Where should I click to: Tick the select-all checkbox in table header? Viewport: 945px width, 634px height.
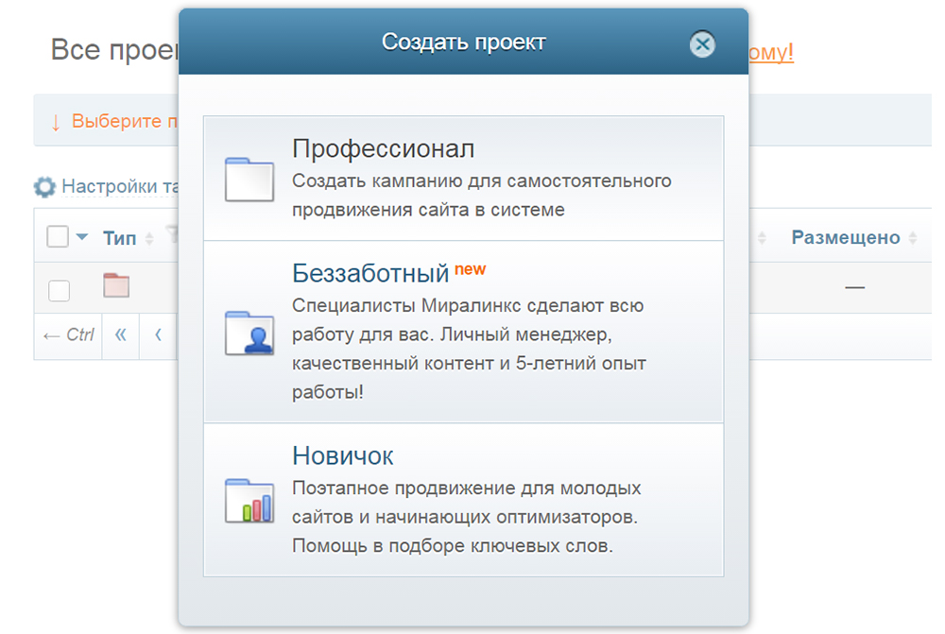coord(58,237)
